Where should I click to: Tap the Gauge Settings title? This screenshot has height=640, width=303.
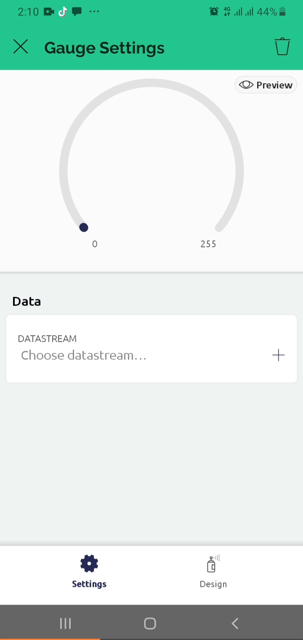[104, 48]
